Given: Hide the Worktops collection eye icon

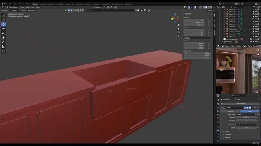Looking at the screenshot, I should coord(256,42).
